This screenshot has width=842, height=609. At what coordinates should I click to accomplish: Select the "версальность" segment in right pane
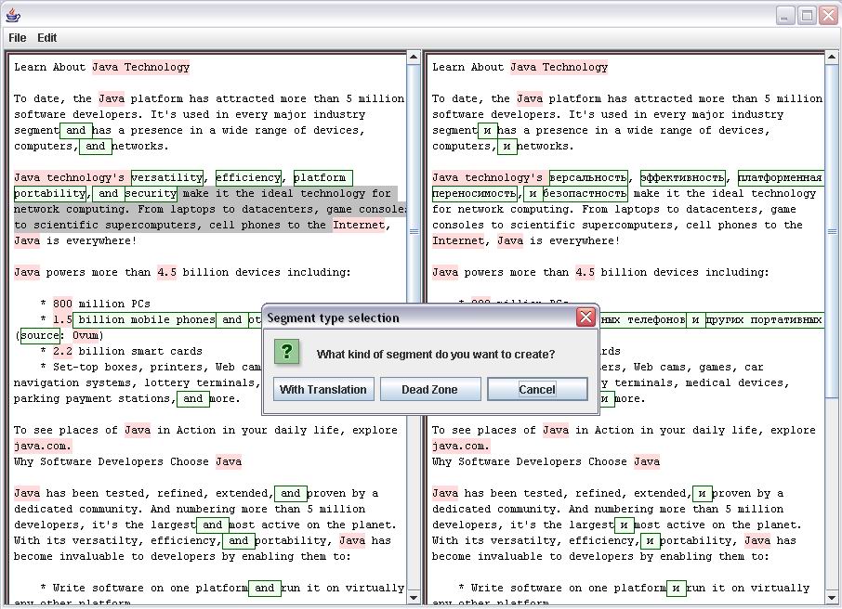588,177
